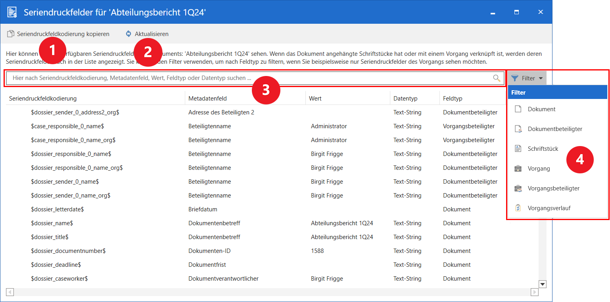Sort by Metadatenfeld column header
This screenshot has height=302, width=610.
point(207,99)
